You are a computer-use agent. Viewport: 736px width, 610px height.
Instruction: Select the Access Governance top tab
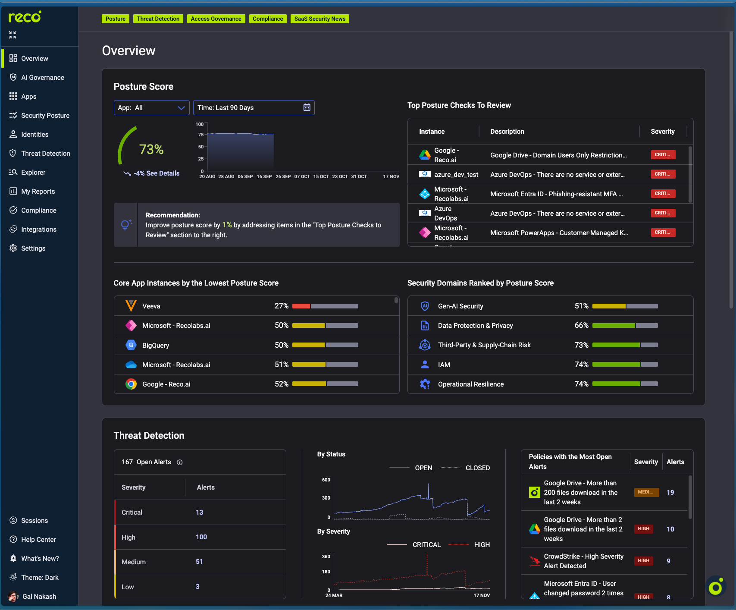(216, 19)
